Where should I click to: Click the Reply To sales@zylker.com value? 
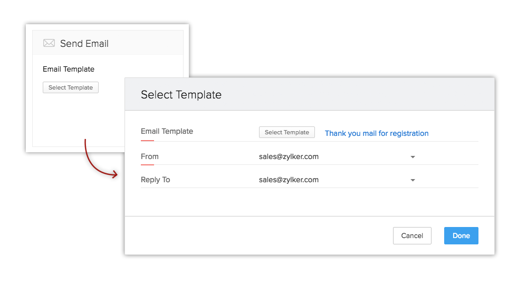point(289,180)
